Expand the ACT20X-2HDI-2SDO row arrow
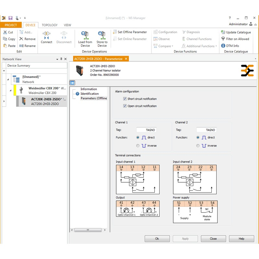 pyautogui.click(x=4, y=101)
